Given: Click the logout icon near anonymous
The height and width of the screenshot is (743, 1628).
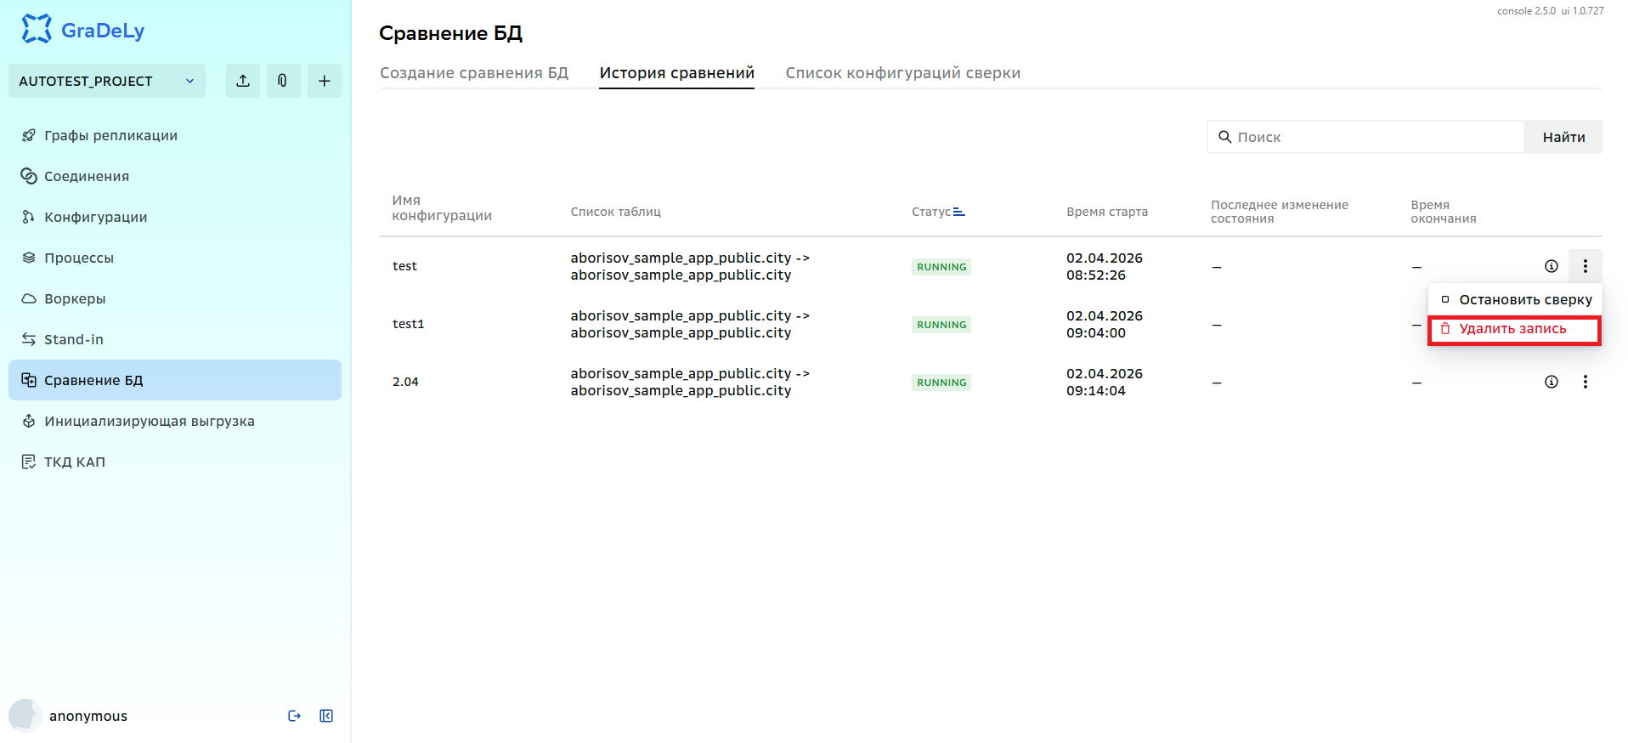Looking at the screenshot, I should tap(295, 716).
